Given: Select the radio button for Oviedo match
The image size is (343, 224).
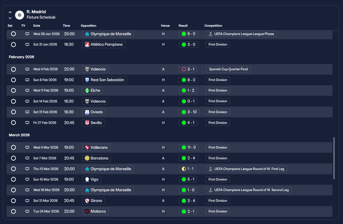Looking at the screenshot, I should click(13, 112).
